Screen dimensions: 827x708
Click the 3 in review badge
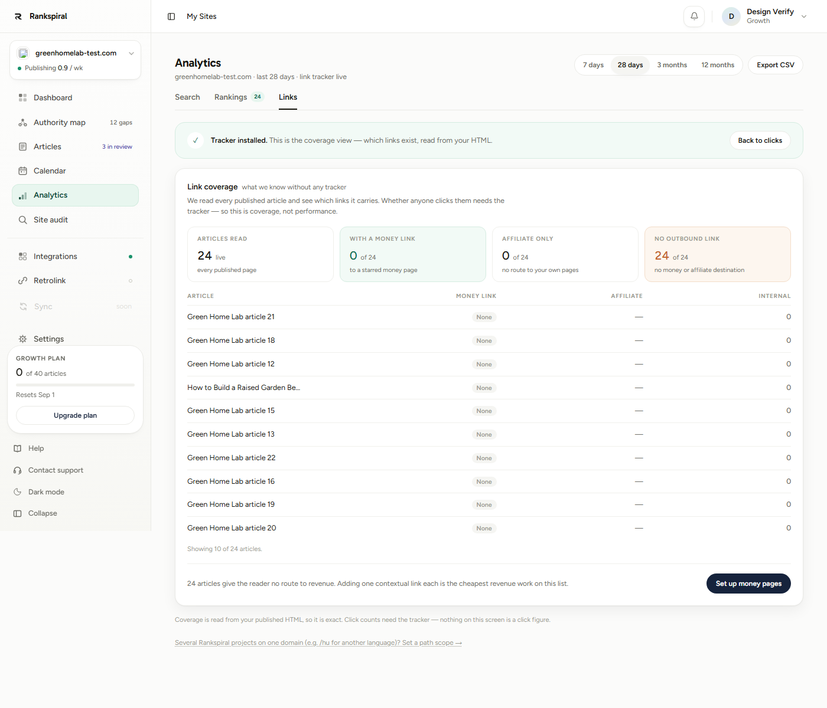pos(117,147)
